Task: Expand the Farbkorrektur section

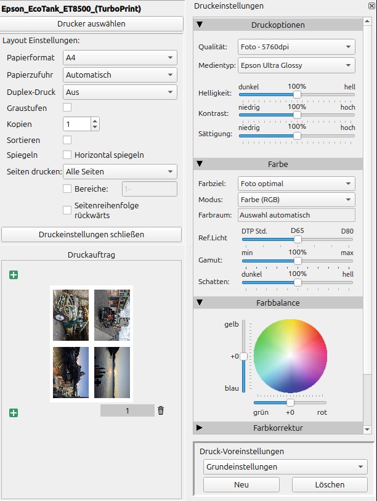Action: (200, 428)
